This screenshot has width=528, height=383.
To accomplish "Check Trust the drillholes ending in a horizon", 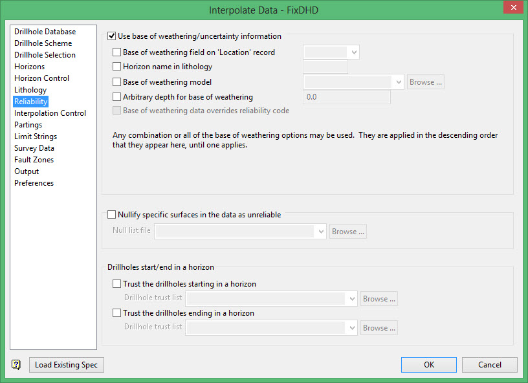I will click(x=117, y=313).
